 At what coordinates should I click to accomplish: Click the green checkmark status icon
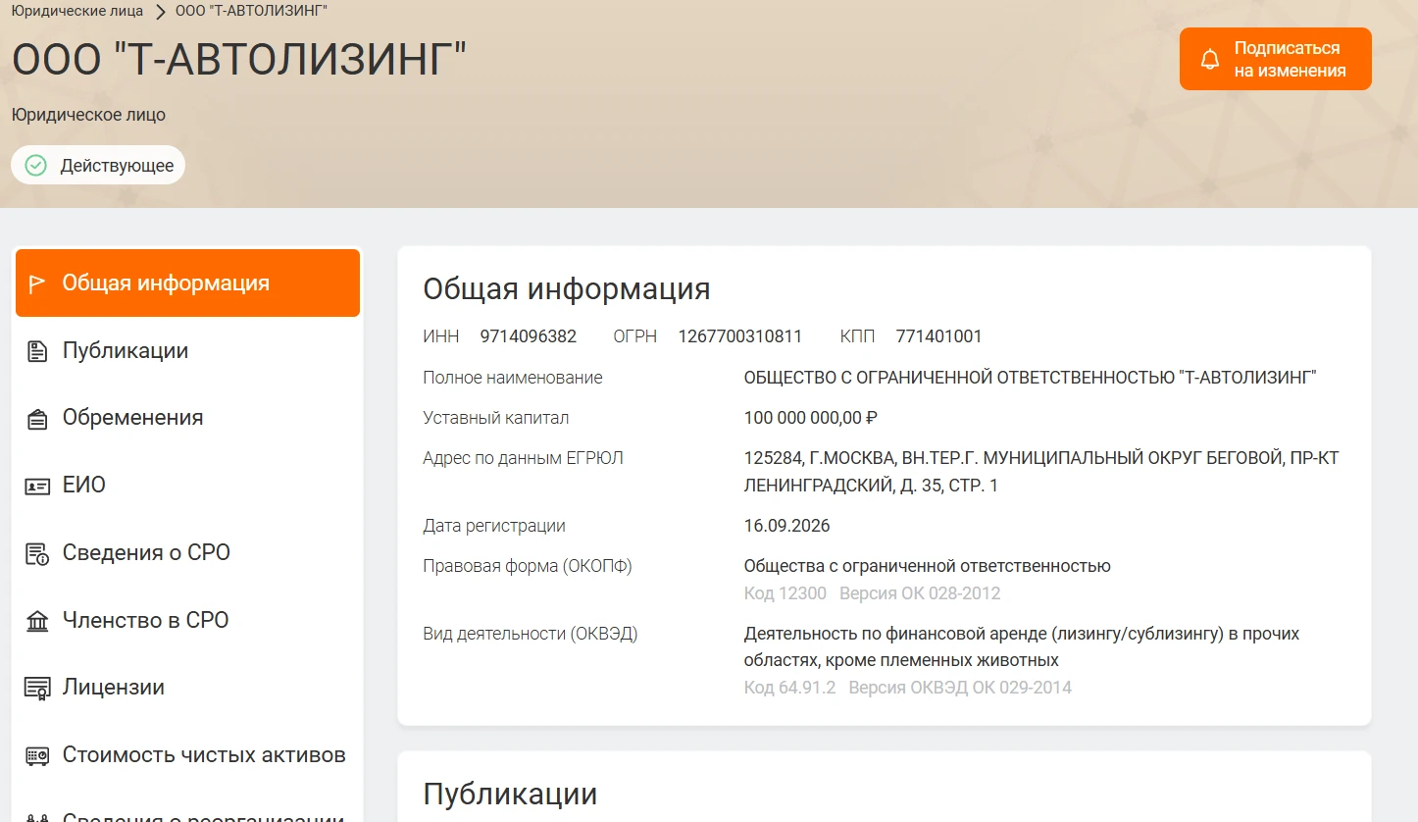[x=36, y=165]
